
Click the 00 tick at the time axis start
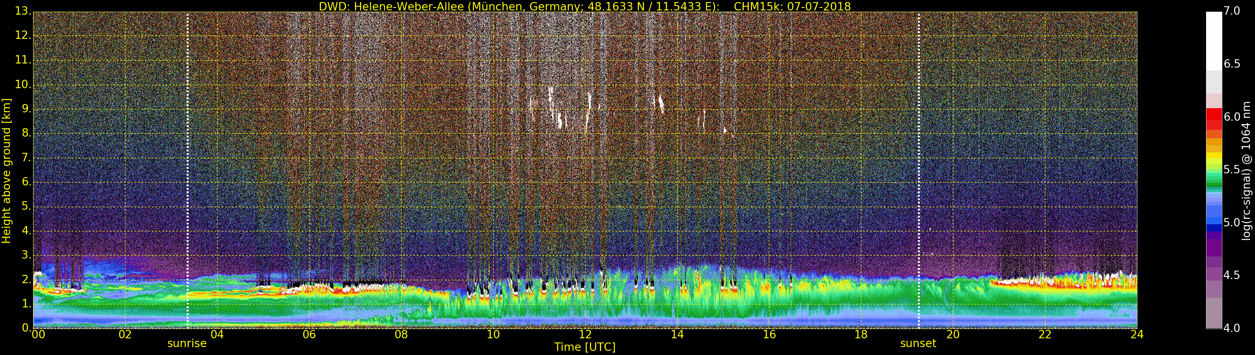click(38, 334)
